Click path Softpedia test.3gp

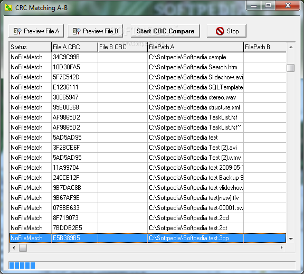tap(189, 238)
